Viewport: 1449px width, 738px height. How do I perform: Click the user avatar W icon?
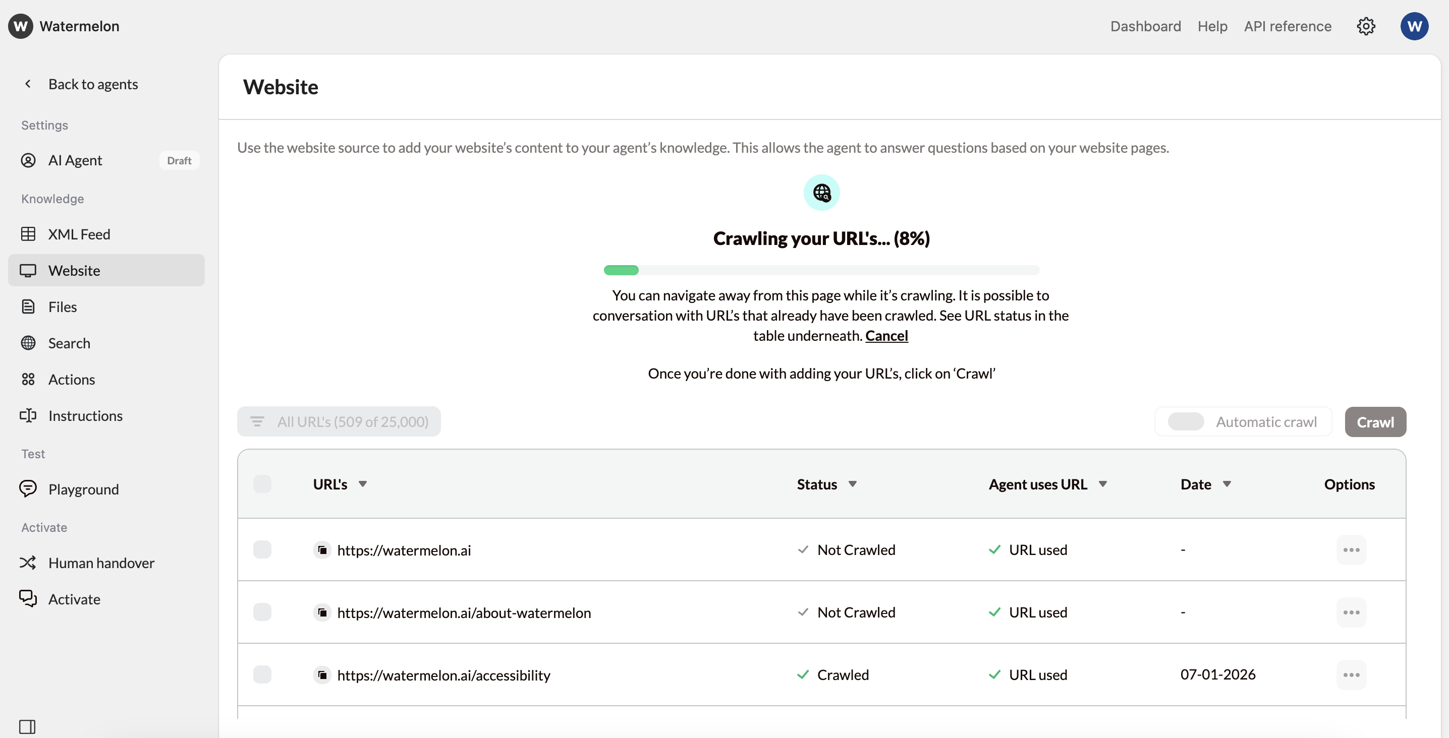[1414, 26]
